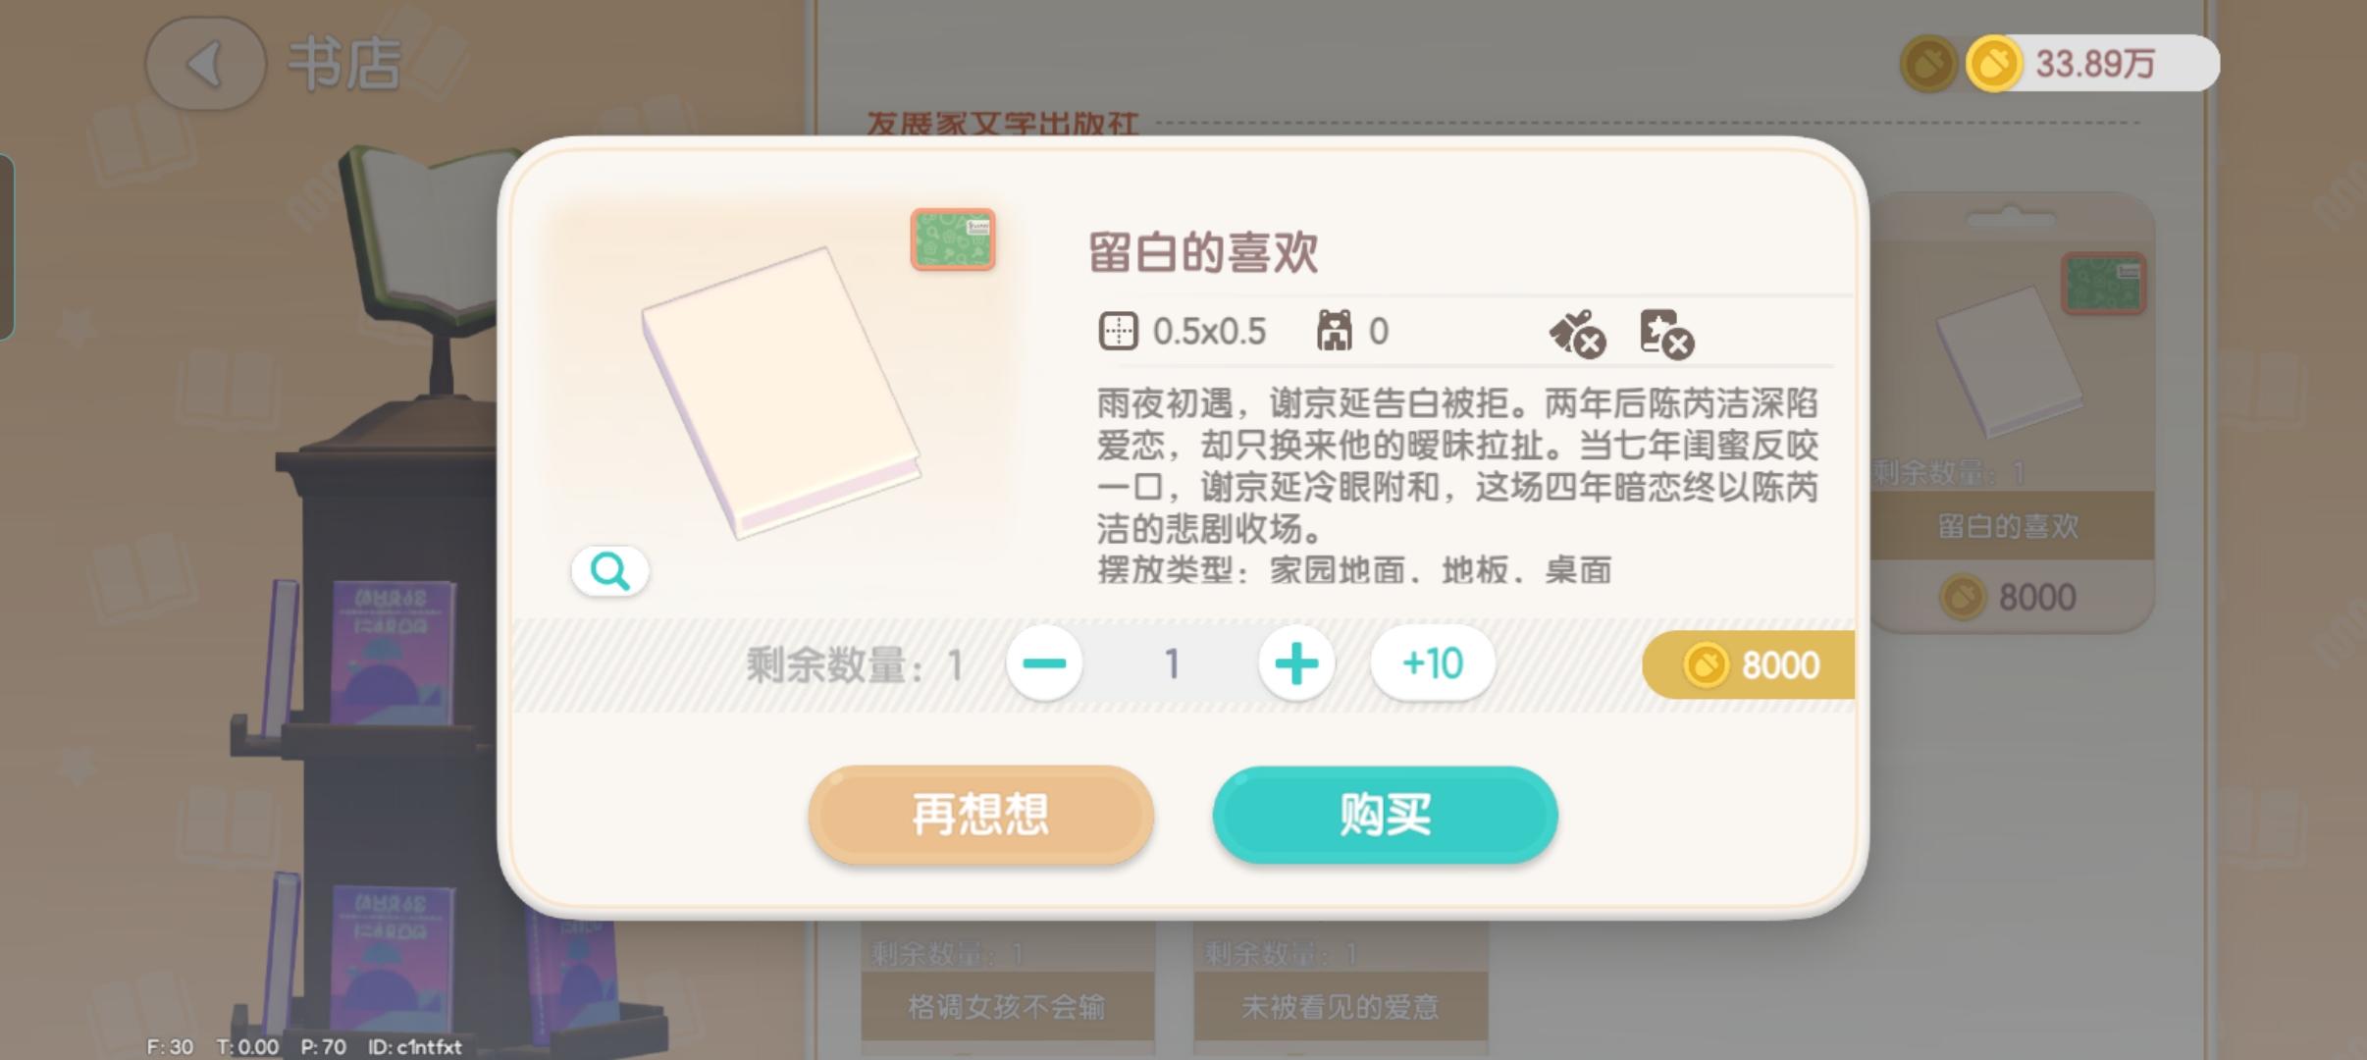The height and width of the screenshot is (1060, 2367).
Task: Click the 8000 coin price tag
Action: tap(1749, 664)
